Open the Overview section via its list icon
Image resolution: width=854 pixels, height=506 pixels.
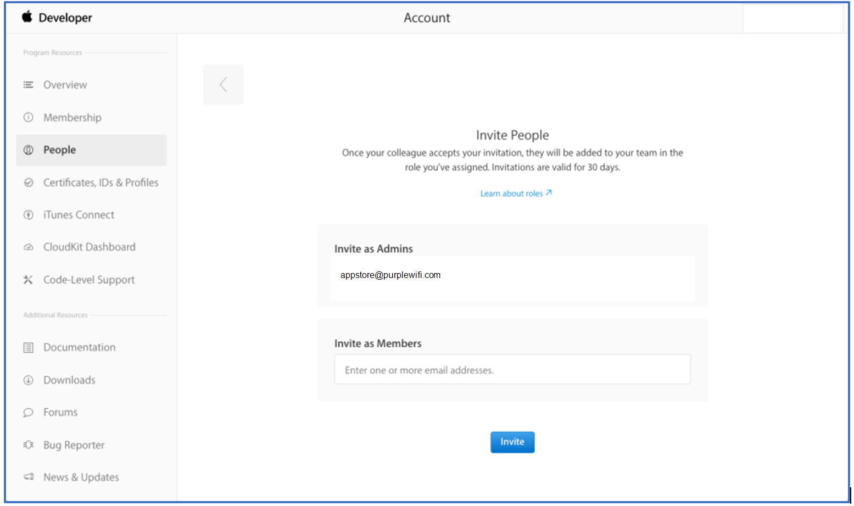pyautogui.click(x=28, y=85)
